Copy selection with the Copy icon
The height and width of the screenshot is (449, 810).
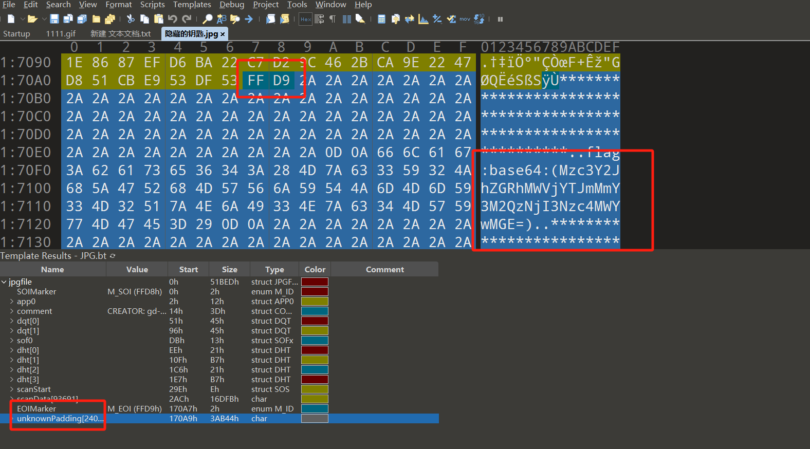[x=144, y=19]
